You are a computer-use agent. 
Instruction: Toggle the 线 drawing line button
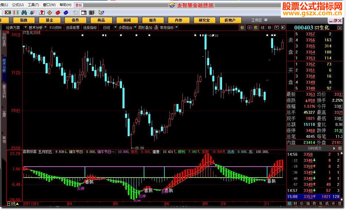tap(263, 28)
